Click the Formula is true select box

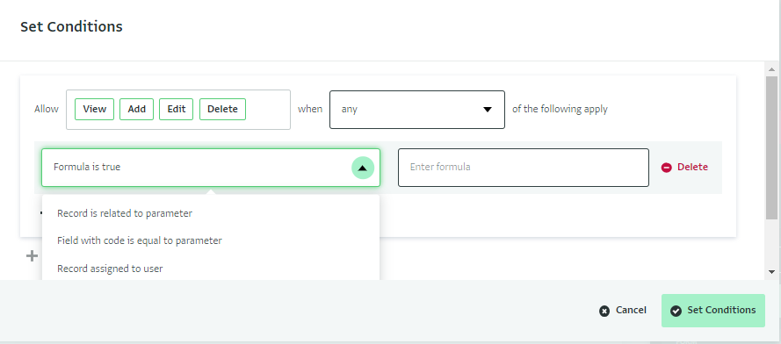pos(211,168)
